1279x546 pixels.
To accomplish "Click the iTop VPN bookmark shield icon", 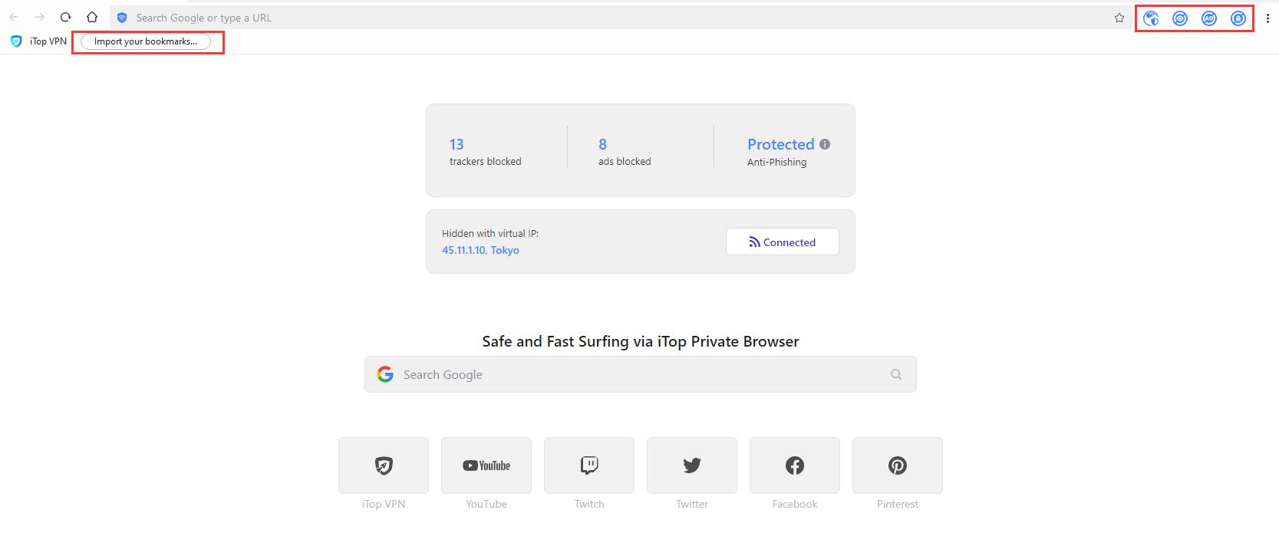I will coord(16,41).
